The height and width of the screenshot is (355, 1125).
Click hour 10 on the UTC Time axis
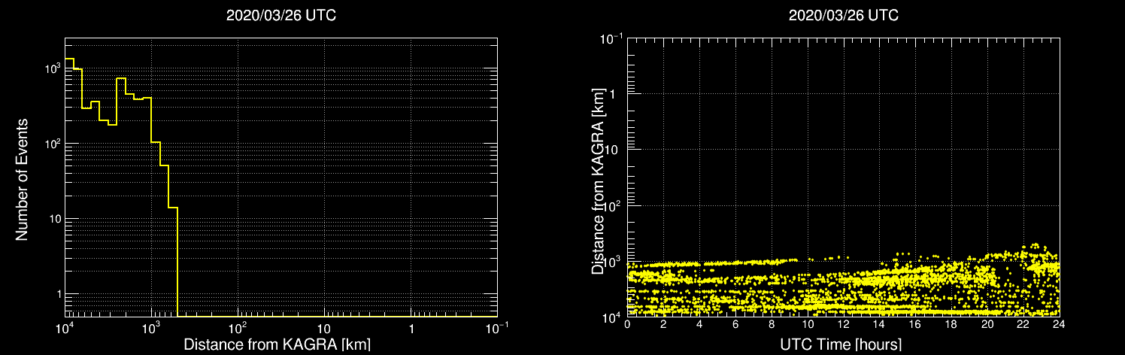(x=808, y=325)
